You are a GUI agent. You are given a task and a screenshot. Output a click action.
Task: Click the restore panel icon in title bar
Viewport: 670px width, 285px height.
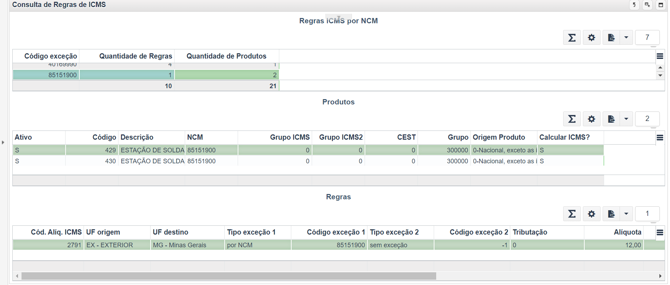tap(647, 5)
